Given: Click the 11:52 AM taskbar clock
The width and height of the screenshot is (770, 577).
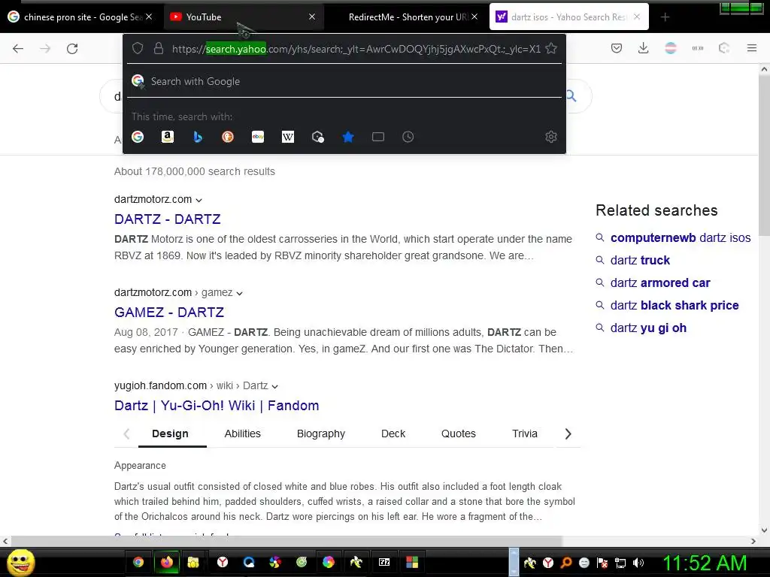Looking at the screenshot, I should tap(704, 563).
